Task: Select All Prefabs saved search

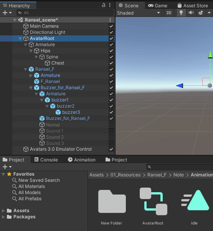Action: 30,199
